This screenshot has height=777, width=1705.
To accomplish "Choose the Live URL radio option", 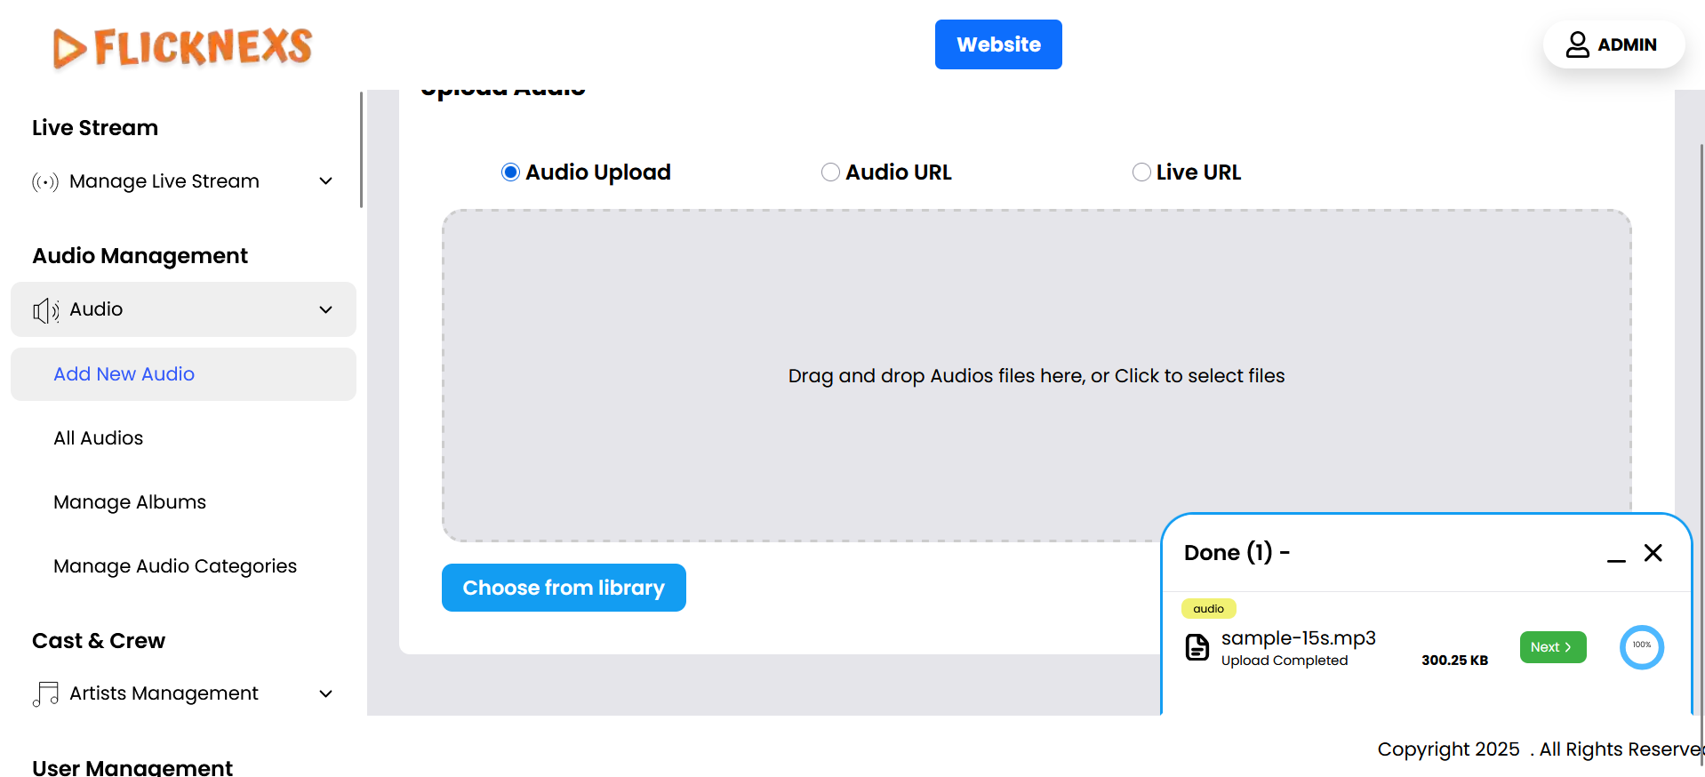I will (1141, 172).
